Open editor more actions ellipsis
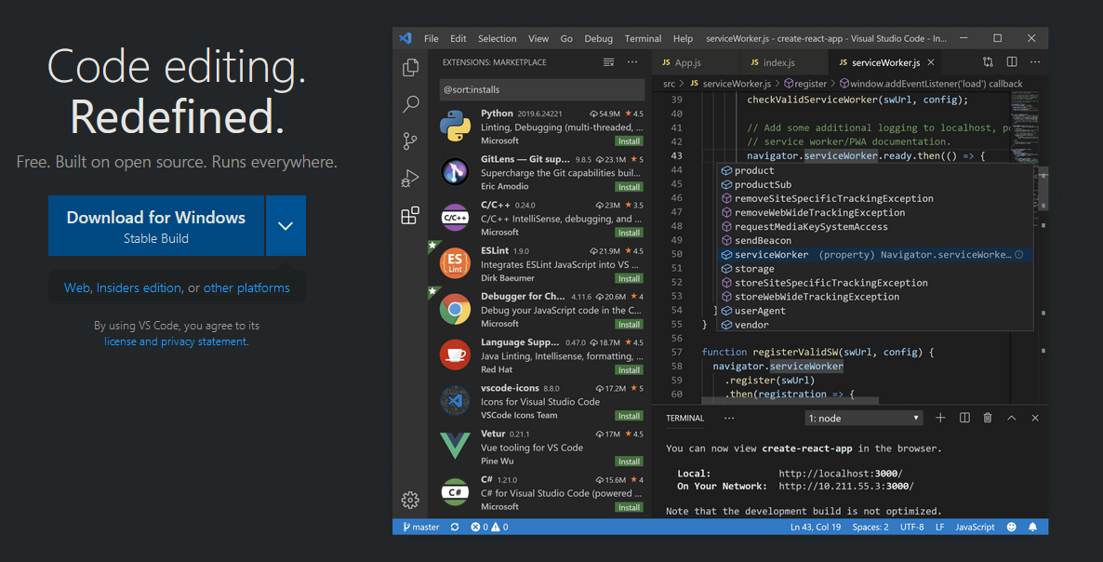The width and height of the screenshot is (1103, 562). (x=1035, y=62)
